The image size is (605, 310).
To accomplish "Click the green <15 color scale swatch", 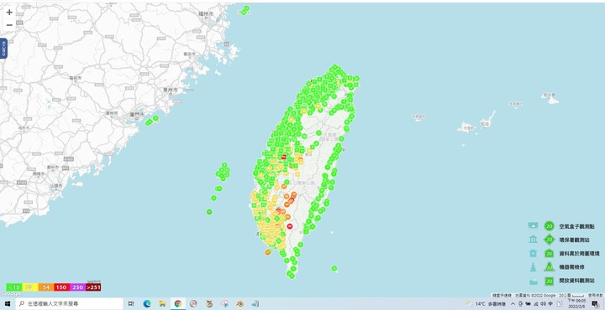I will (14, 287).
